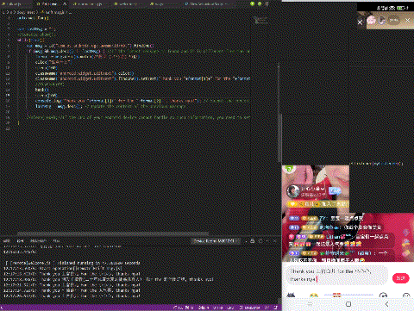Switch to the New Scheduled Script editor tab

pyautogui.click(x=209, y=4)
